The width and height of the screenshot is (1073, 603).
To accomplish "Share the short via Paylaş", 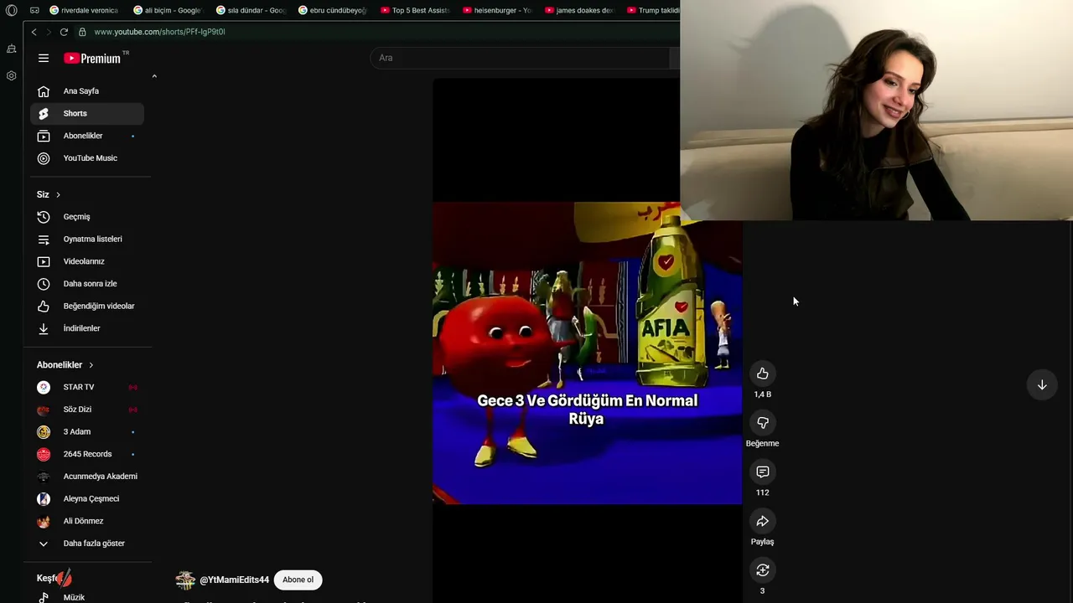I will pyautogui.click(x=762, y=522).
